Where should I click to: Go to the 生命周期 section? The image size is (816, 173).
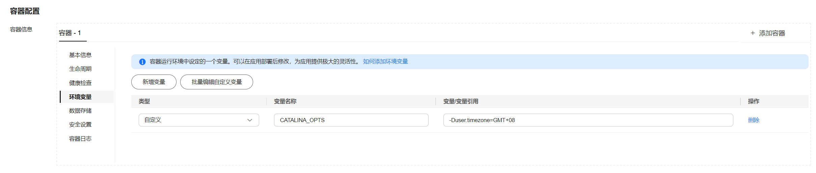[80, 69]
